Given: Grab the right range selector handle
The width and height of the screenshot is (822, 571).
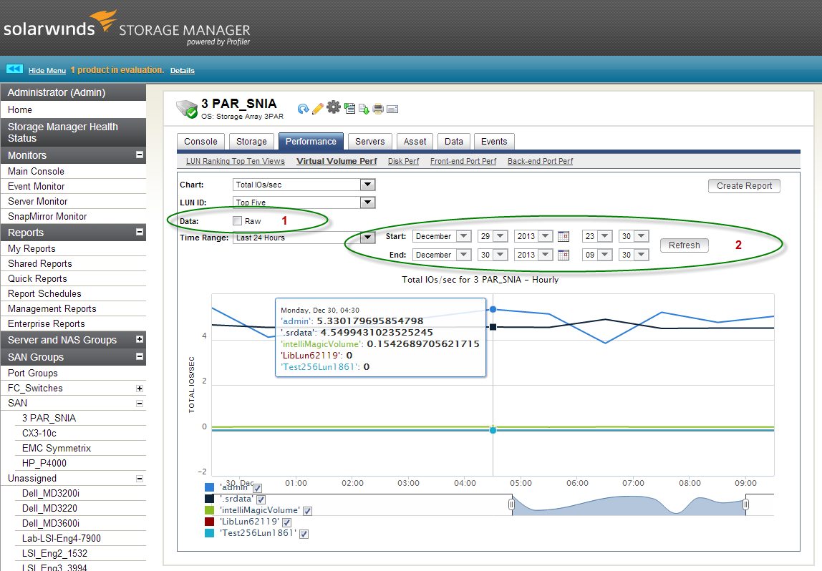Looking at the screenshot, I should click(x=746, y=504).
